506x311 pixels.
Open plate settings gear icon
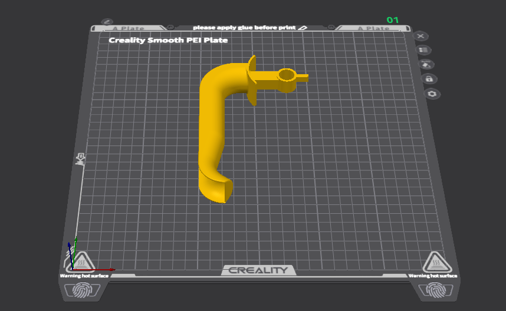432,94
